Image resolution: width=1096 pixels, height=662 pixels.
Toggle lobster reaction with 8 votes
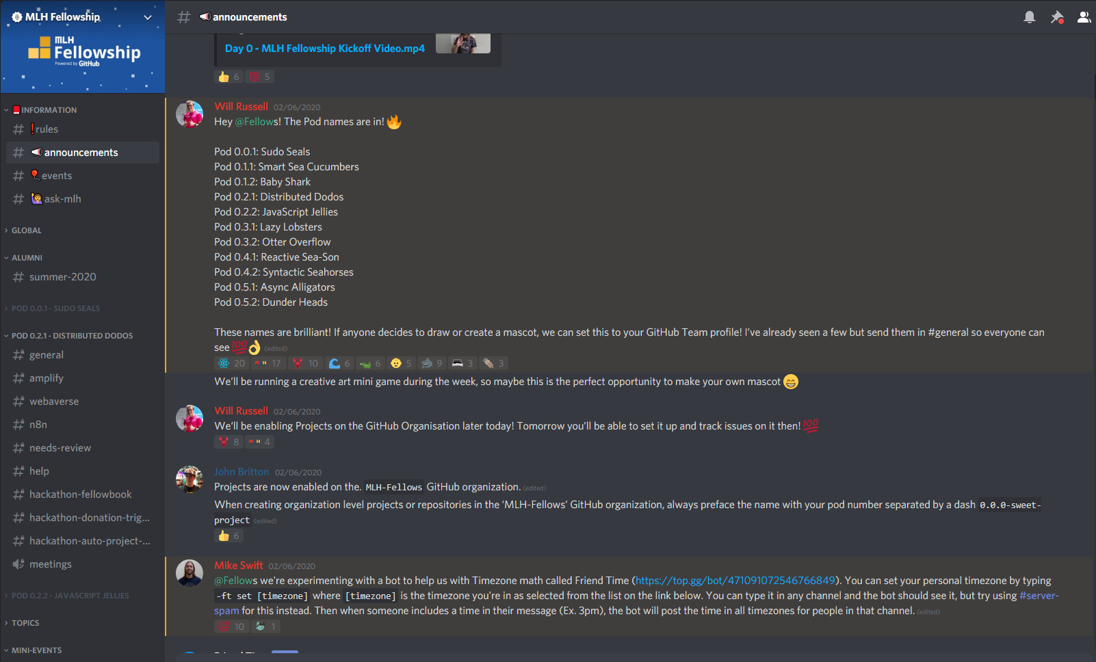pyautogui.click(x=229, y=442)
